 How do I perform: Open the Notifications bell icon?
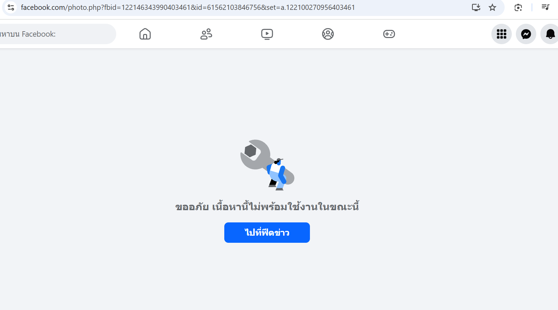pos(550,34)
